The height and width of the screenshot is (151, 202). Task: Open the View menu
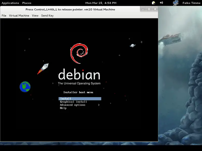click(35, 16)
